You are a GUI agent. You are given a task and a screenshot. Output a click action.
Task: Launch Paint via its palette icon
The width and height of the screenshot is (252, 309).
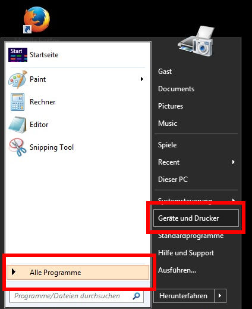18,79
